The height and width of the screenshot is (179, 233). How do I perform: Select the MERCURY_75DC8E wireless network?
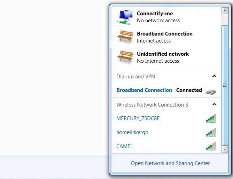138,118
